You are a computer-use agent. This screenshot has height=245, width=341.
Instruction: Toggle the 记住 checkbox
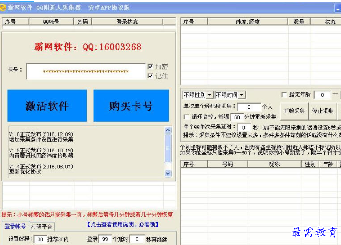pos(150,76)
